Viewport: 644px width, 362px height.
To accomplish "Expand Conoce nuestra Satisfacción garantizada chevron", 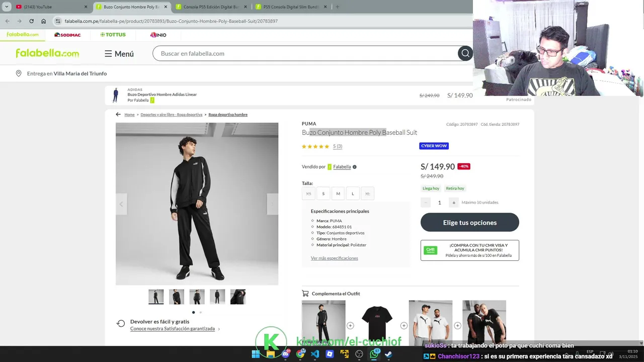I will pos(219,329).
